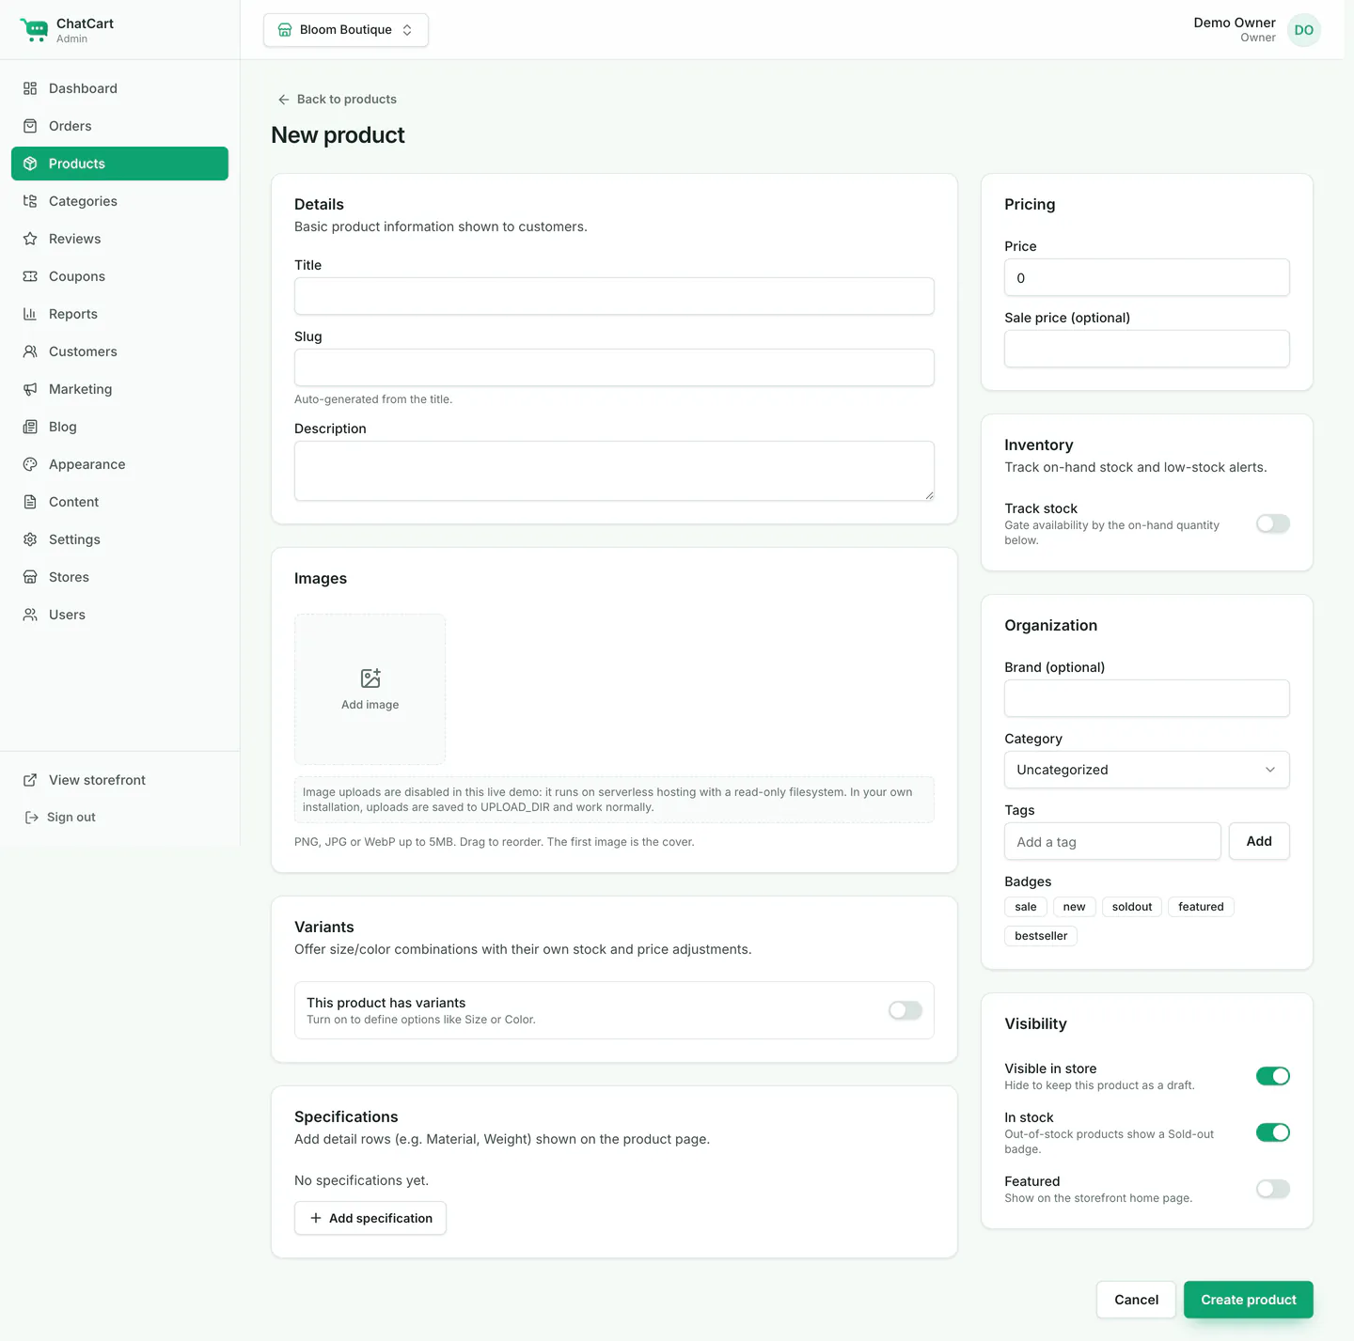
Task: Open the Content section
Action: [x=119, y=502]
